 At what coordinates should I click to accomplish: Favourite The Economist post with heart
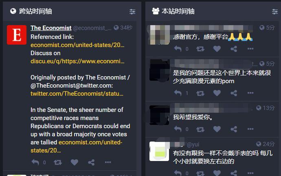click(75, 162)
